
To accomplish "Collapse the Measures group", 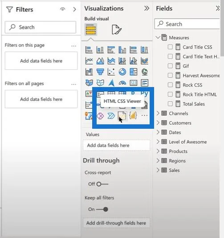I will 159,37.
